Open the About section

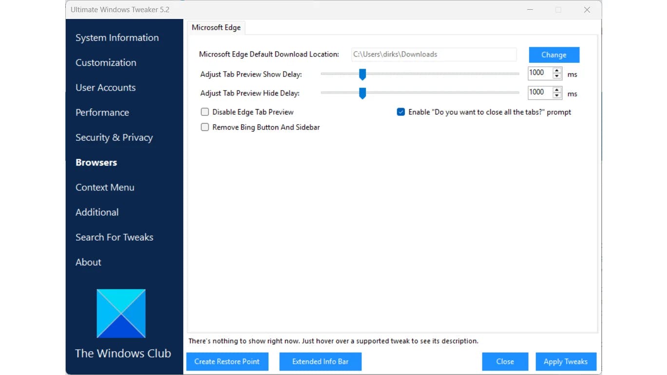point(88,262)
